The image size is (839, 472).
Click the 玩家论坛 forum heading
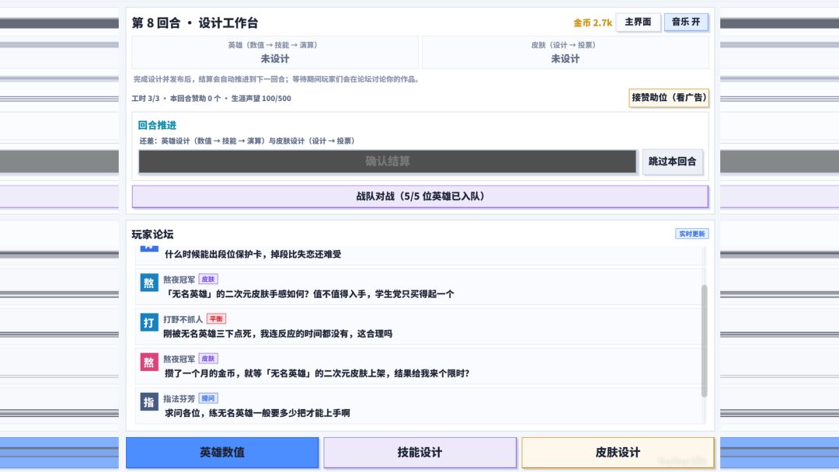click(152, 234)
